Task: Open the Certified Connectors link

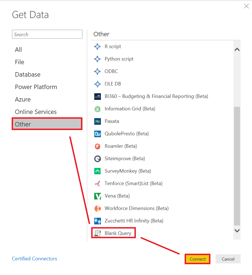Action: [x=34, y=259]
